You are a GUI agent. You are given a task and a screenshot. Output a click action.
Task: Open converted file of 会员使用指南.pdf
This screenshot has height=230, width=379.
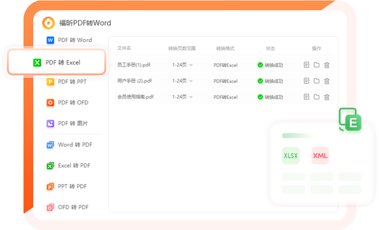(x=307, y=97)
